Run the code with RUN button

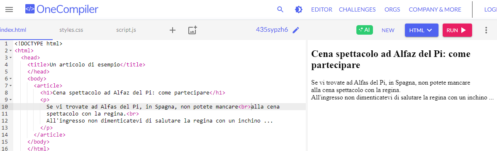(457, 30)
